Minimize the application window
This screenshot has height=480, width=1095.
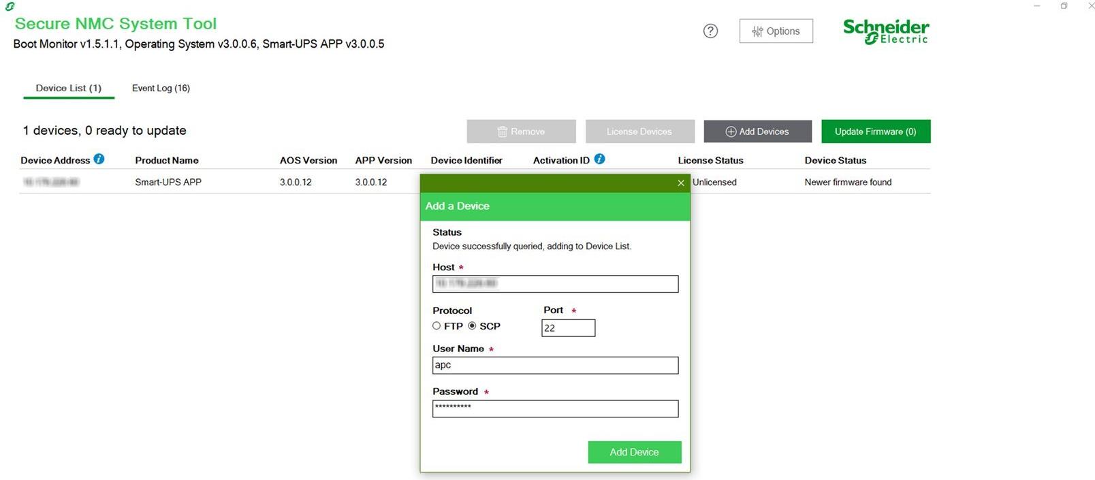(x=1036, y=6)
